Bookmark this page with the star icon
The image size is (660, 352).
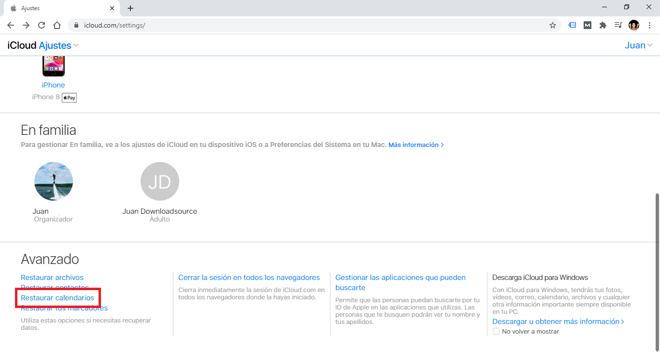point(553,25)
